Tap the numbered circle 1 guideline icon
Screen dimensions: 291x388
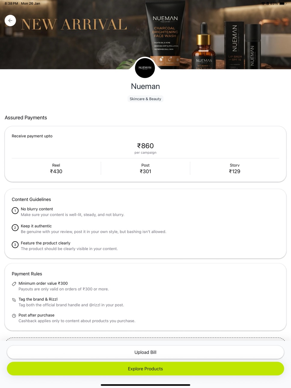coord(15,211)
